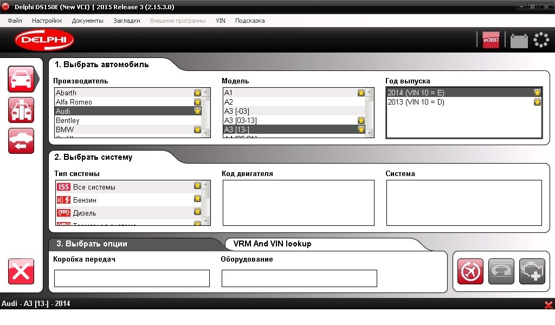Click the red X sidebar button
555x325 pixels.
21,271
